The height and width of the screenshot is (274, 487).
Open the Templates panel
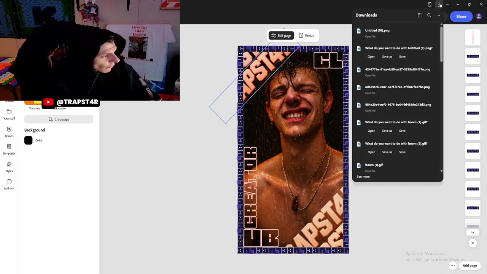click(x=9, y=149)
